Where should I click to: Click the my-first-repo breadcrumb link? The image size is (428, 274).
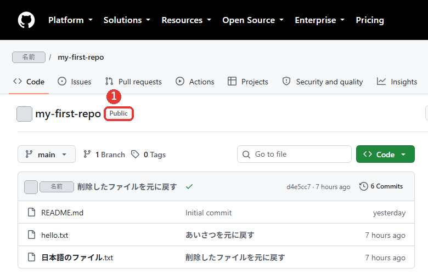point(81,57)
